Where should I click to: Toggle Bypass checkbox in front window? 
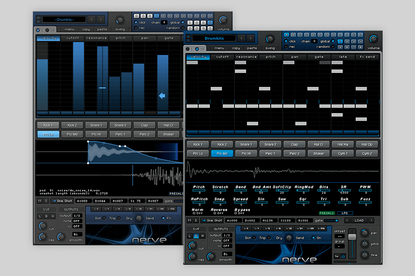point(236,213)
